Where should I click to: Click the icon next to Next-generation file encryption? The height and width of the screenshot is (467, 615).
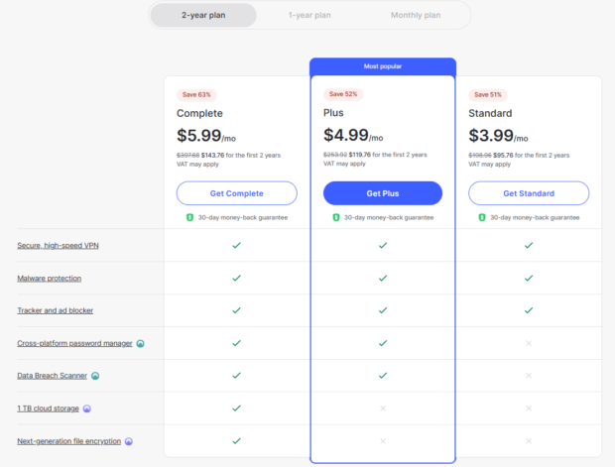coord(129,441)
